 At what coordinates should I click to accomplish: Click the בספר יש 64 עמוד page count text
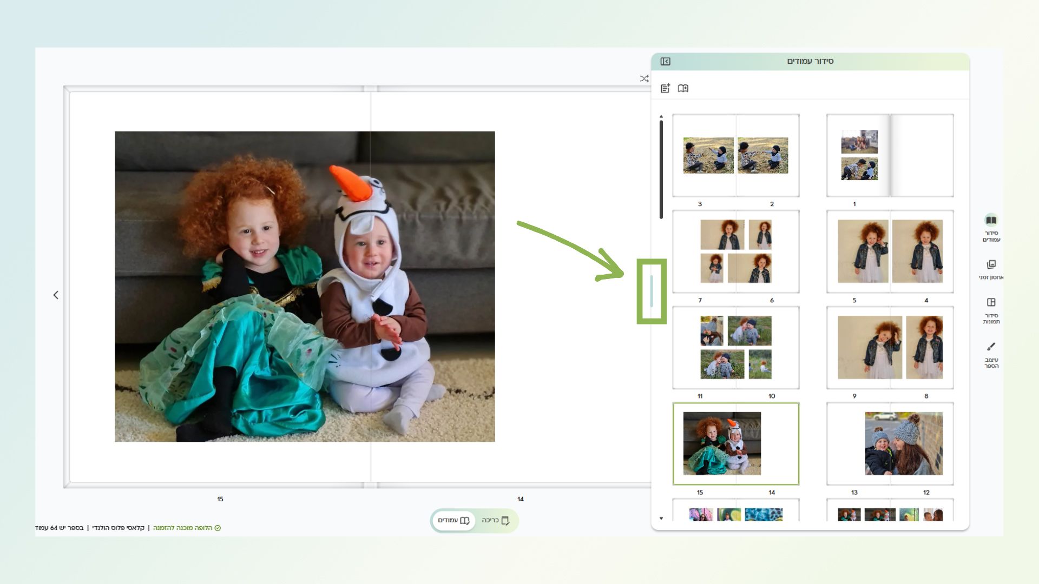[x=60, y=528]
